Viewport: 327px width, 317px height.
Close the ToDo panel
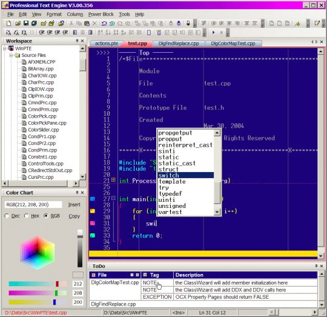(x=322, y=266)
